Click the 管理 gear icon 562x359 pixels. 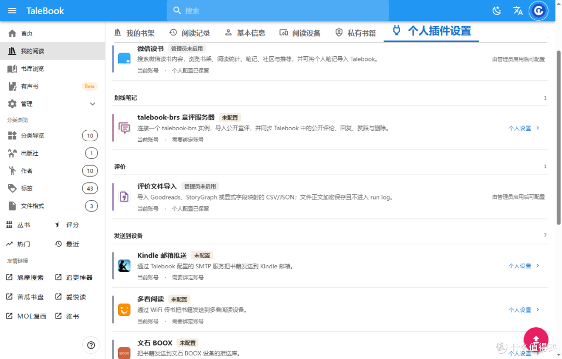tap(12, 104)
